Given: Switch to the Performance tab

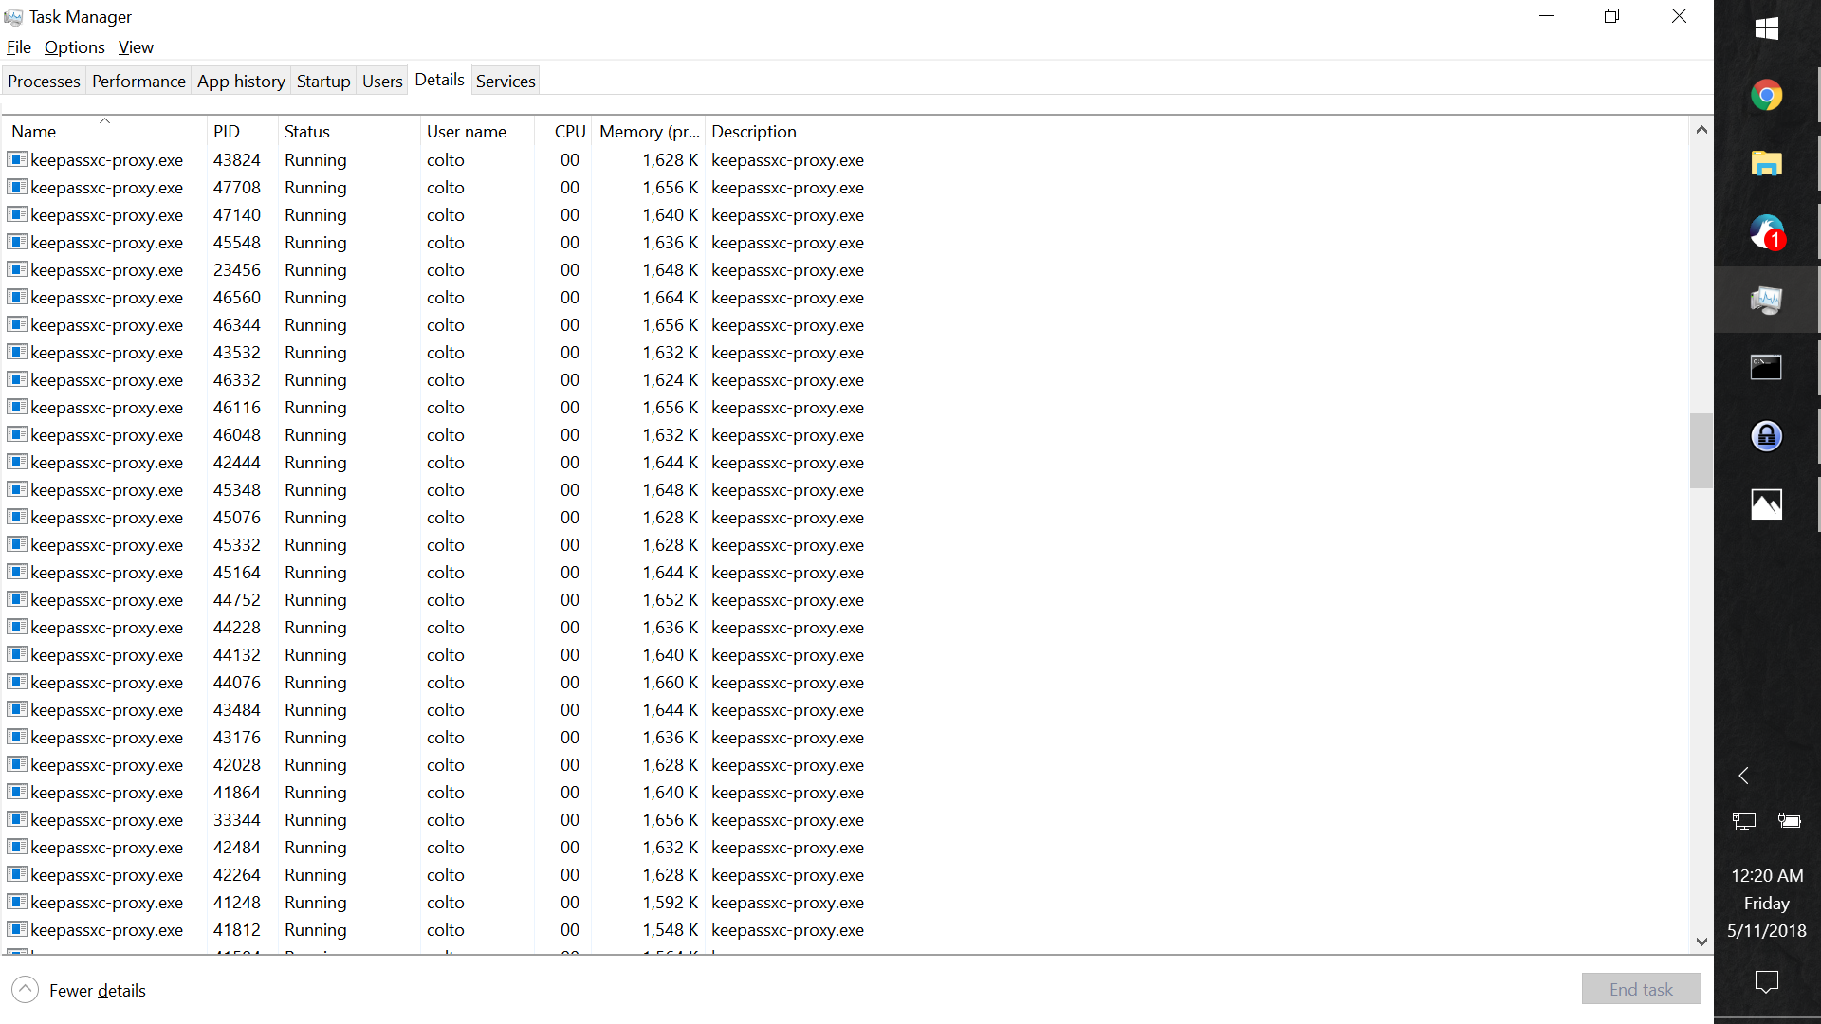Looking at the screenshot, I should 138,81.
